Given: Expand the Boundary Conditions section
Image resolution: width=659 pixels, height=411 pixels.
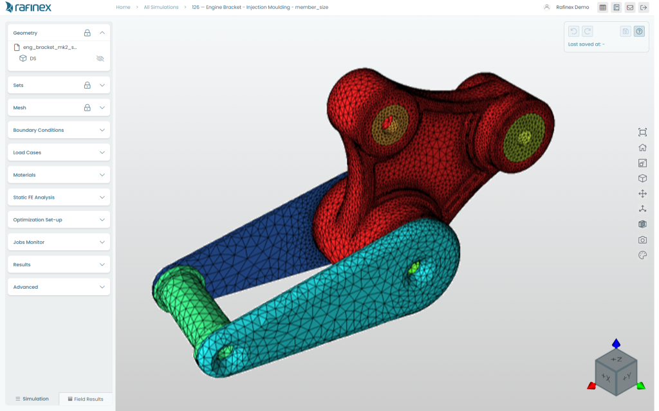Looking at the screenshot, I should 102,129.
